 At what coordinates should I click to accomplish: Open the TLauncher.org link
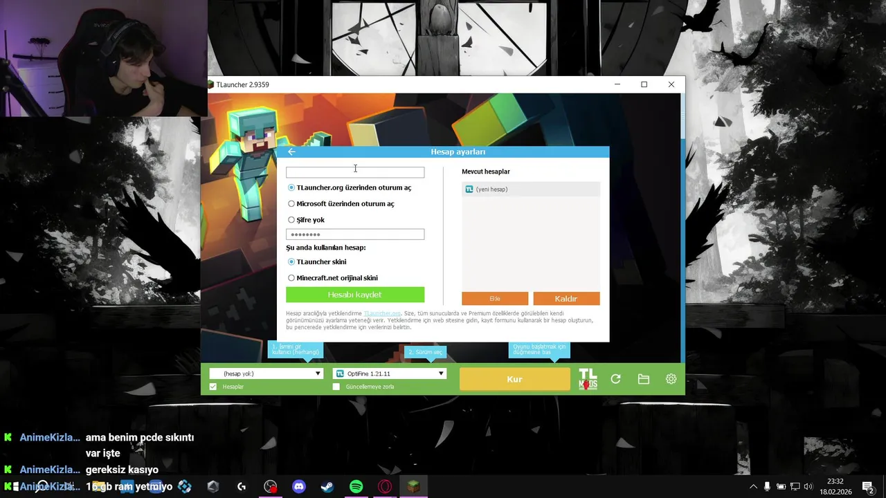(x=382, y=313)
